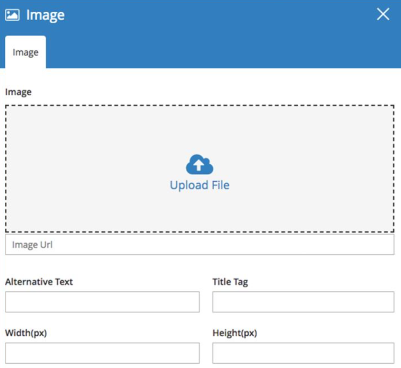Select the Image tab

[25, 52]
